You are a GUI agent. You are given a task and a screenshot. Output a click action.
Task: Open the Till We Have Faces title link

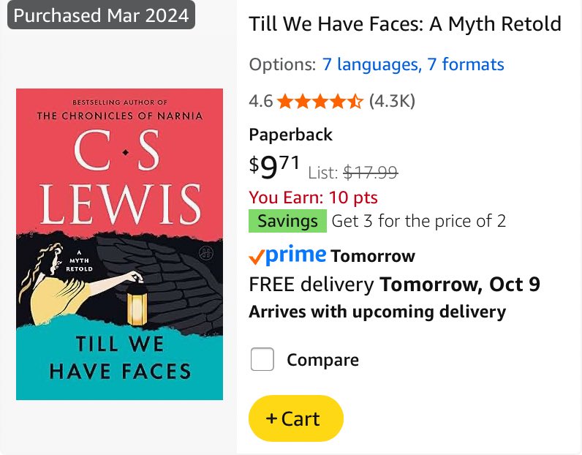[x=405, y=23]
